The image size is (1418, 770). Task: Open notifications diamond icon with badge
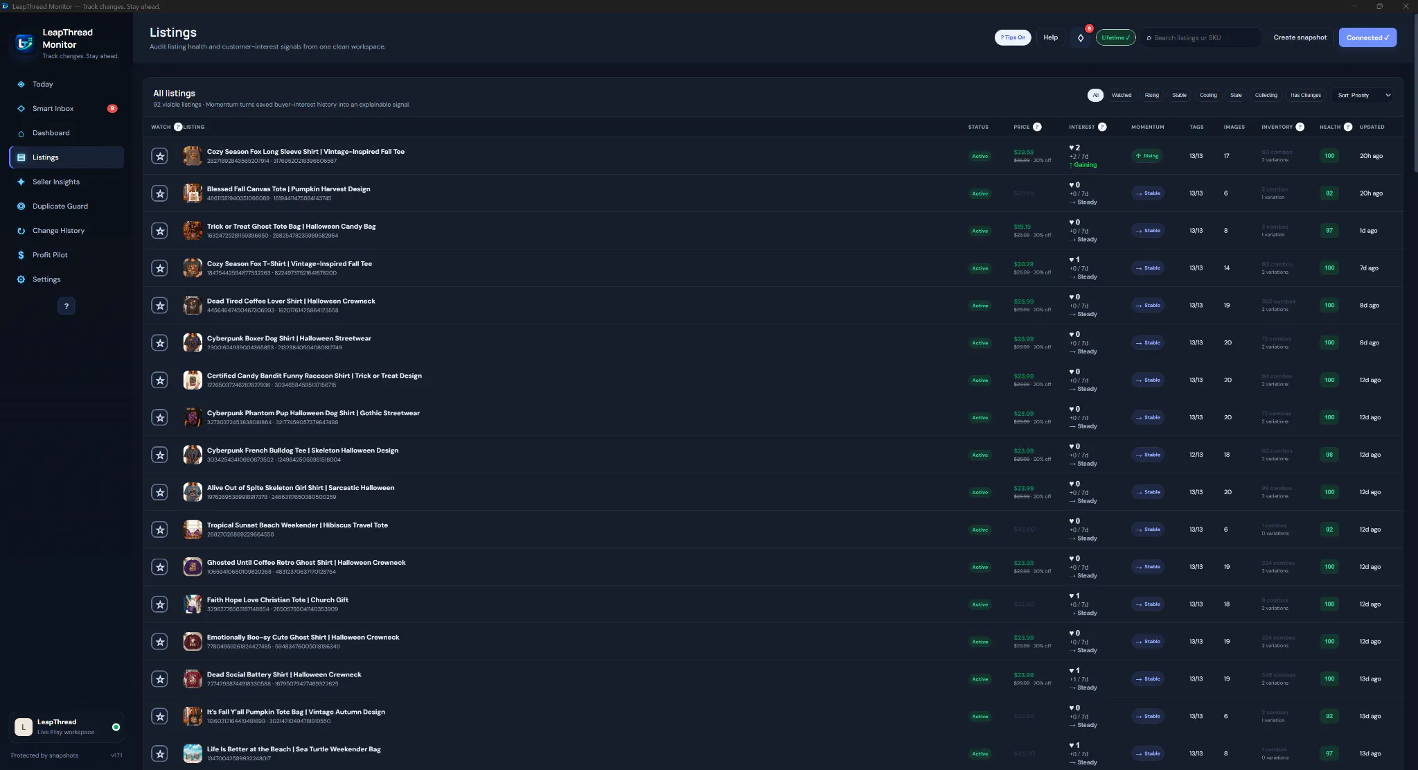(x=1081, y=37)
